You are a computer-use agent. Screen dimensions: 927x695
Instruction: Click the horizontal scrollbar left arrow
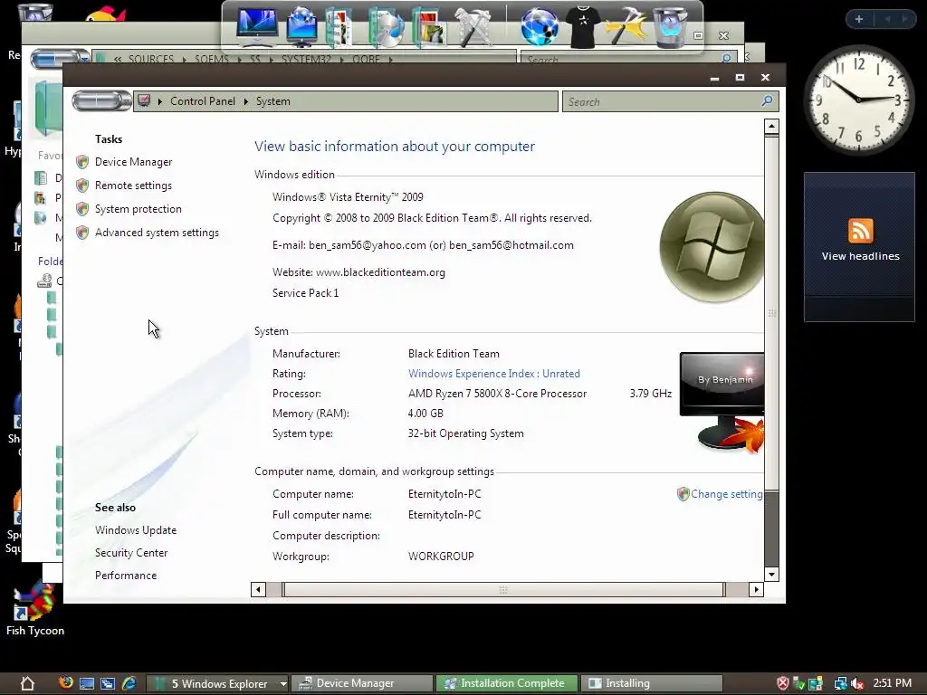point(258,589)
